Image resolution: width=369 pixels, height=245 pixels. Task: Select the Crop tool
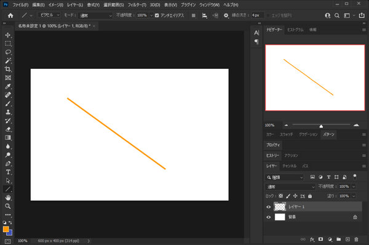pos(8,70)
